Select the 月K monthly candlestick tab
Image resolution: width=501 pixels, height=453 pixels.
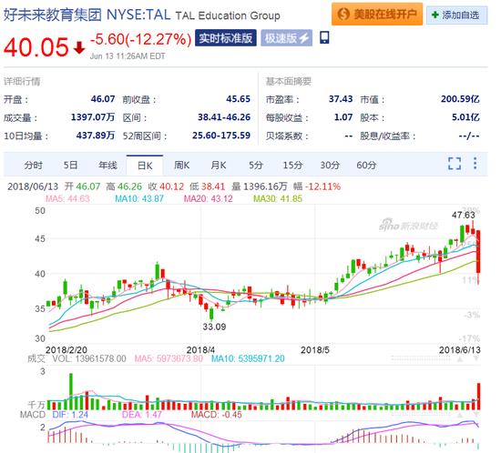[219, 166]
